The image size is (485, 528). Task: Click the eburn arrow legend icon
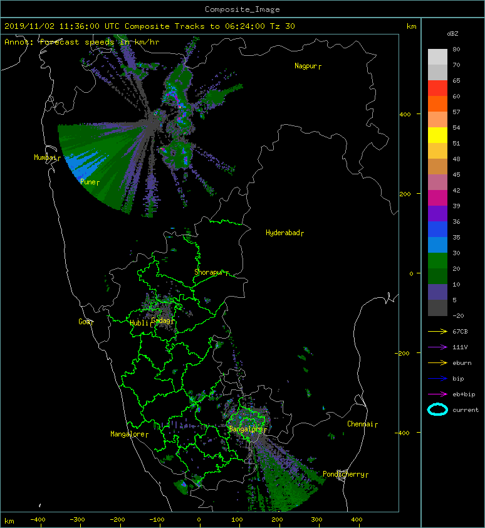tap(437, 362)
